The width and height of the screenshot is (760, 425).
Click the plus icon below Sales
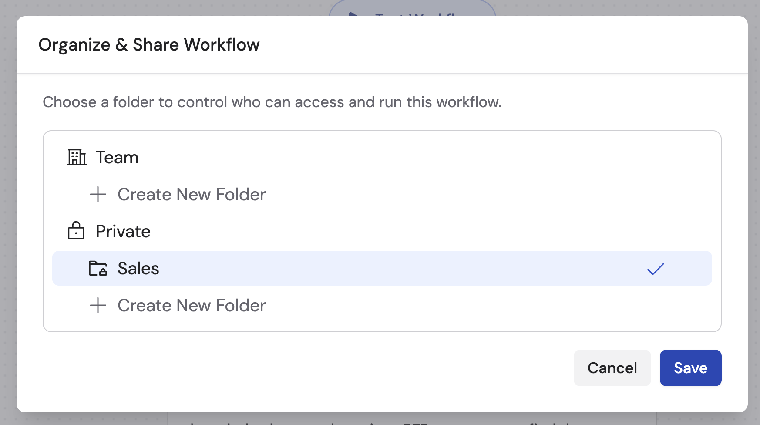tap(98, 305)
